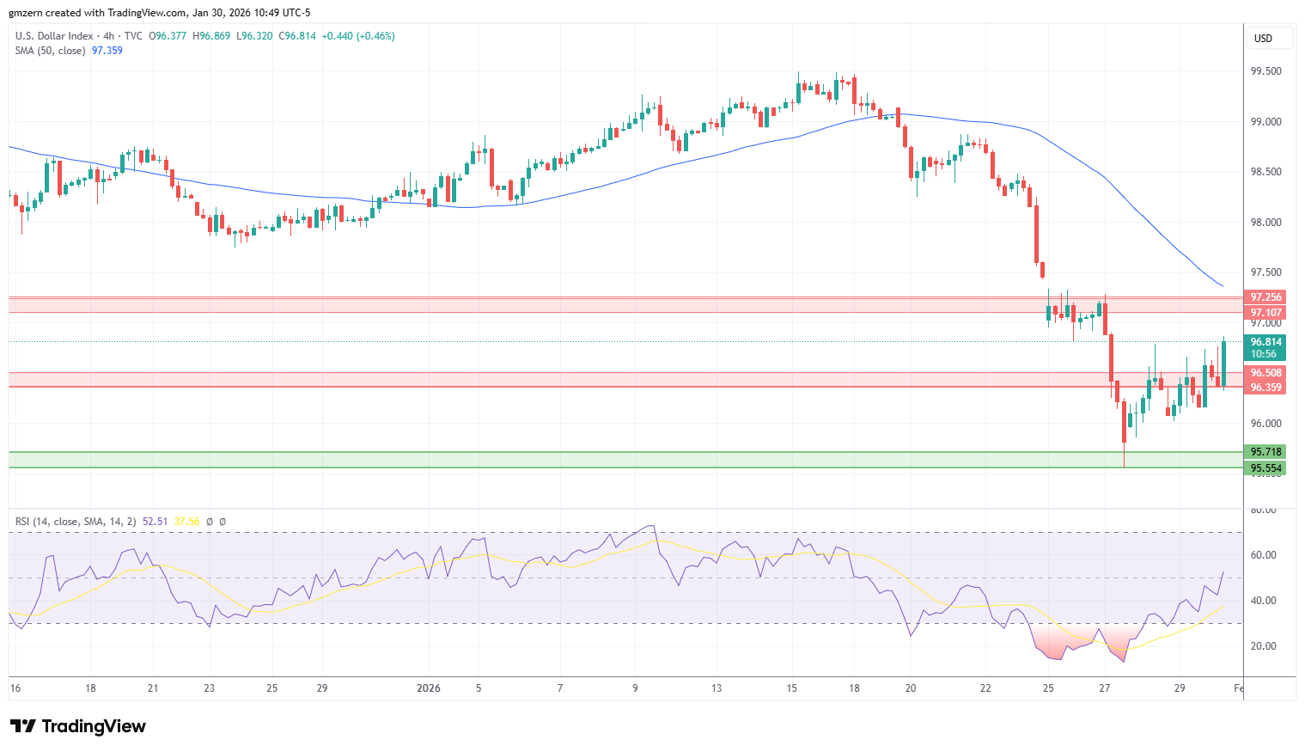The height and width of the screenshot is (752, 1305).
Task: Click the 99.500 price axis tick
Action: [x=1265, y=71]
